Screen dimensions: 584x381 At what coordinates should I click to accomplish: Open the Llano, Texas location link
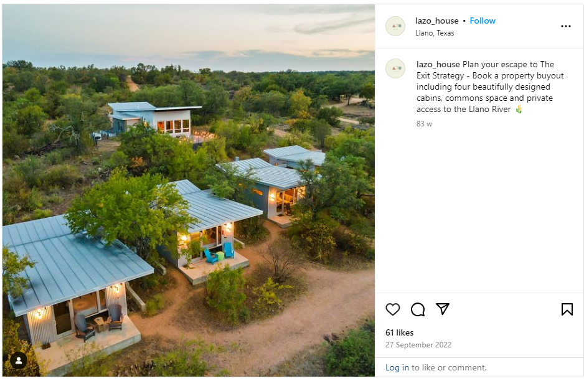[435, 33]
